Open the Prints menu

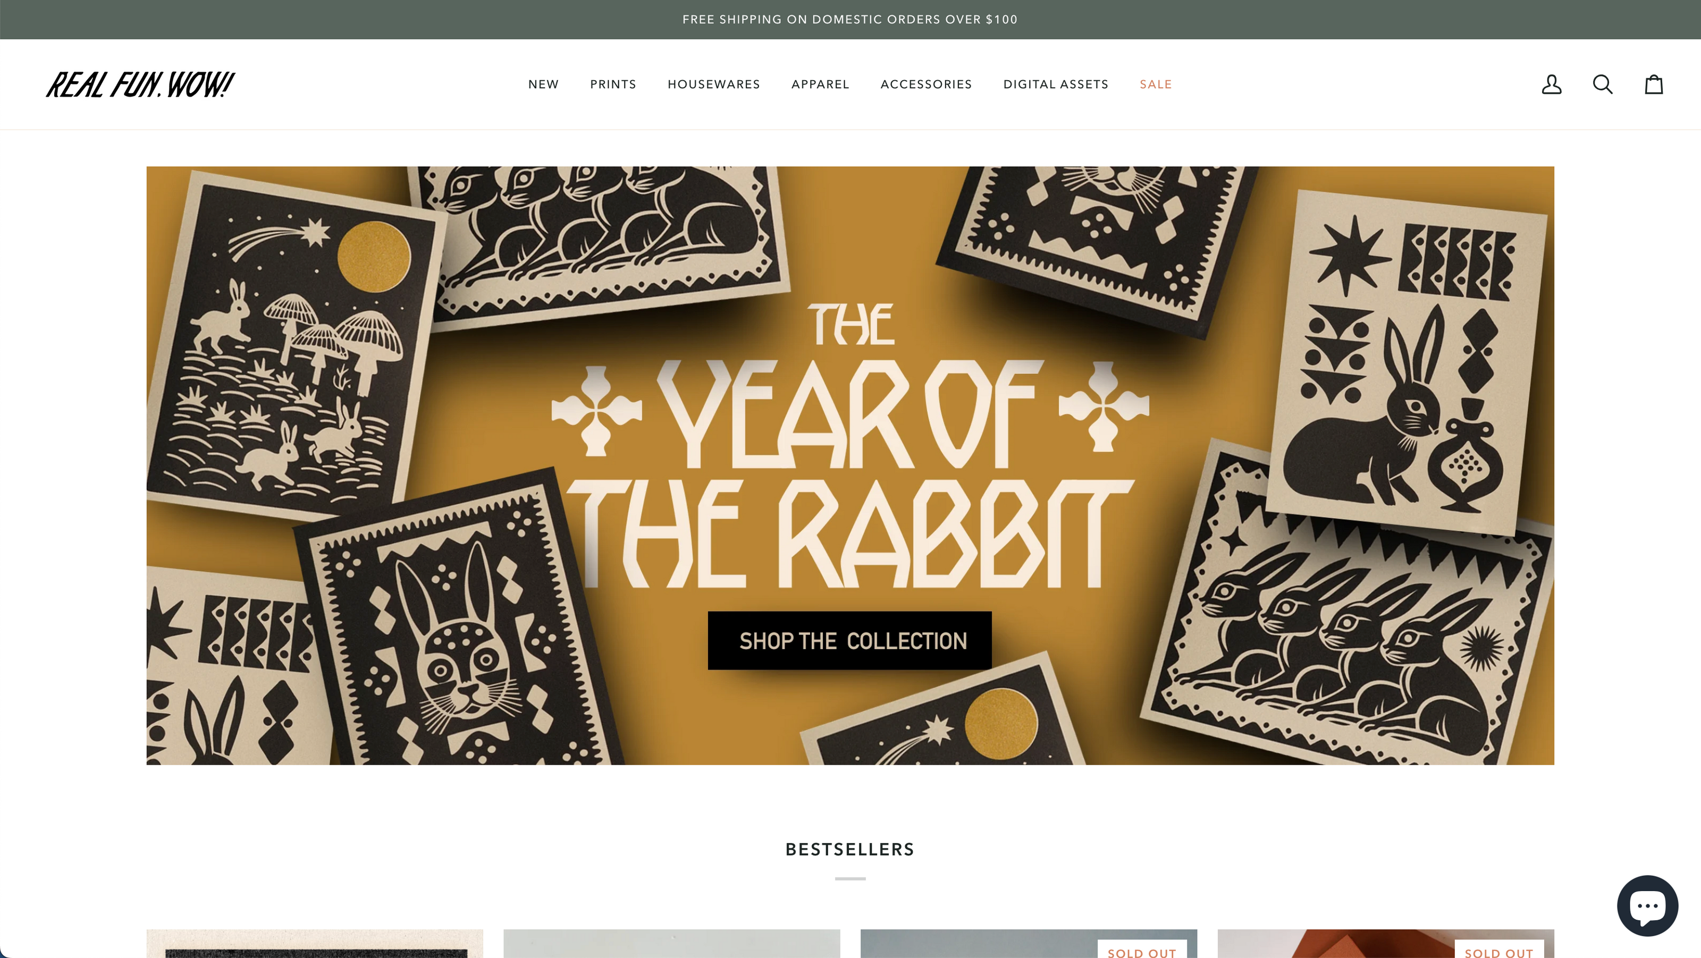click(x=613, y=84)
